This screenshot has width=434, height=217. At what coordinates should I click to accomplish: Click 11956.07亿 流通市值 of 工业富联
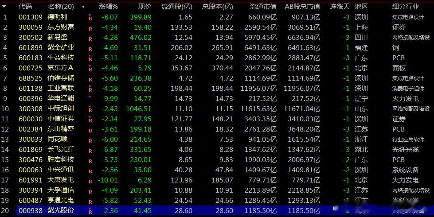(x=258, y=89)
